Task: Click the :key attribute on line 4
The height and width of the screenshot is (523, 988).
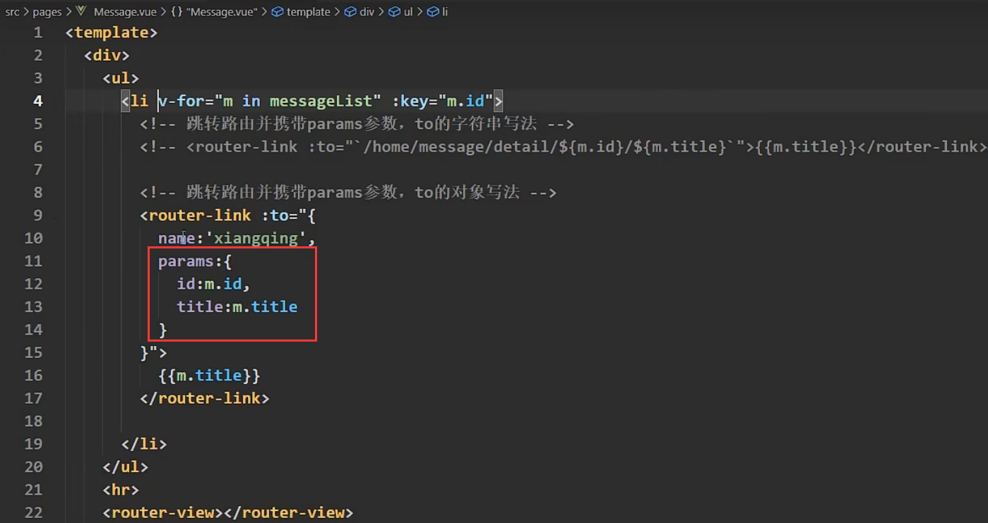Action: 414,101
